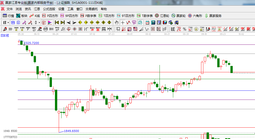Viewport: 255px width, 139px height.
Task: Open the 交易委托 menu
Action: [91, 9]
